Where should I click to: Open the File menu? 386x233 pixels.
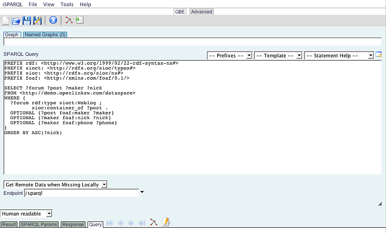point(33,4)
